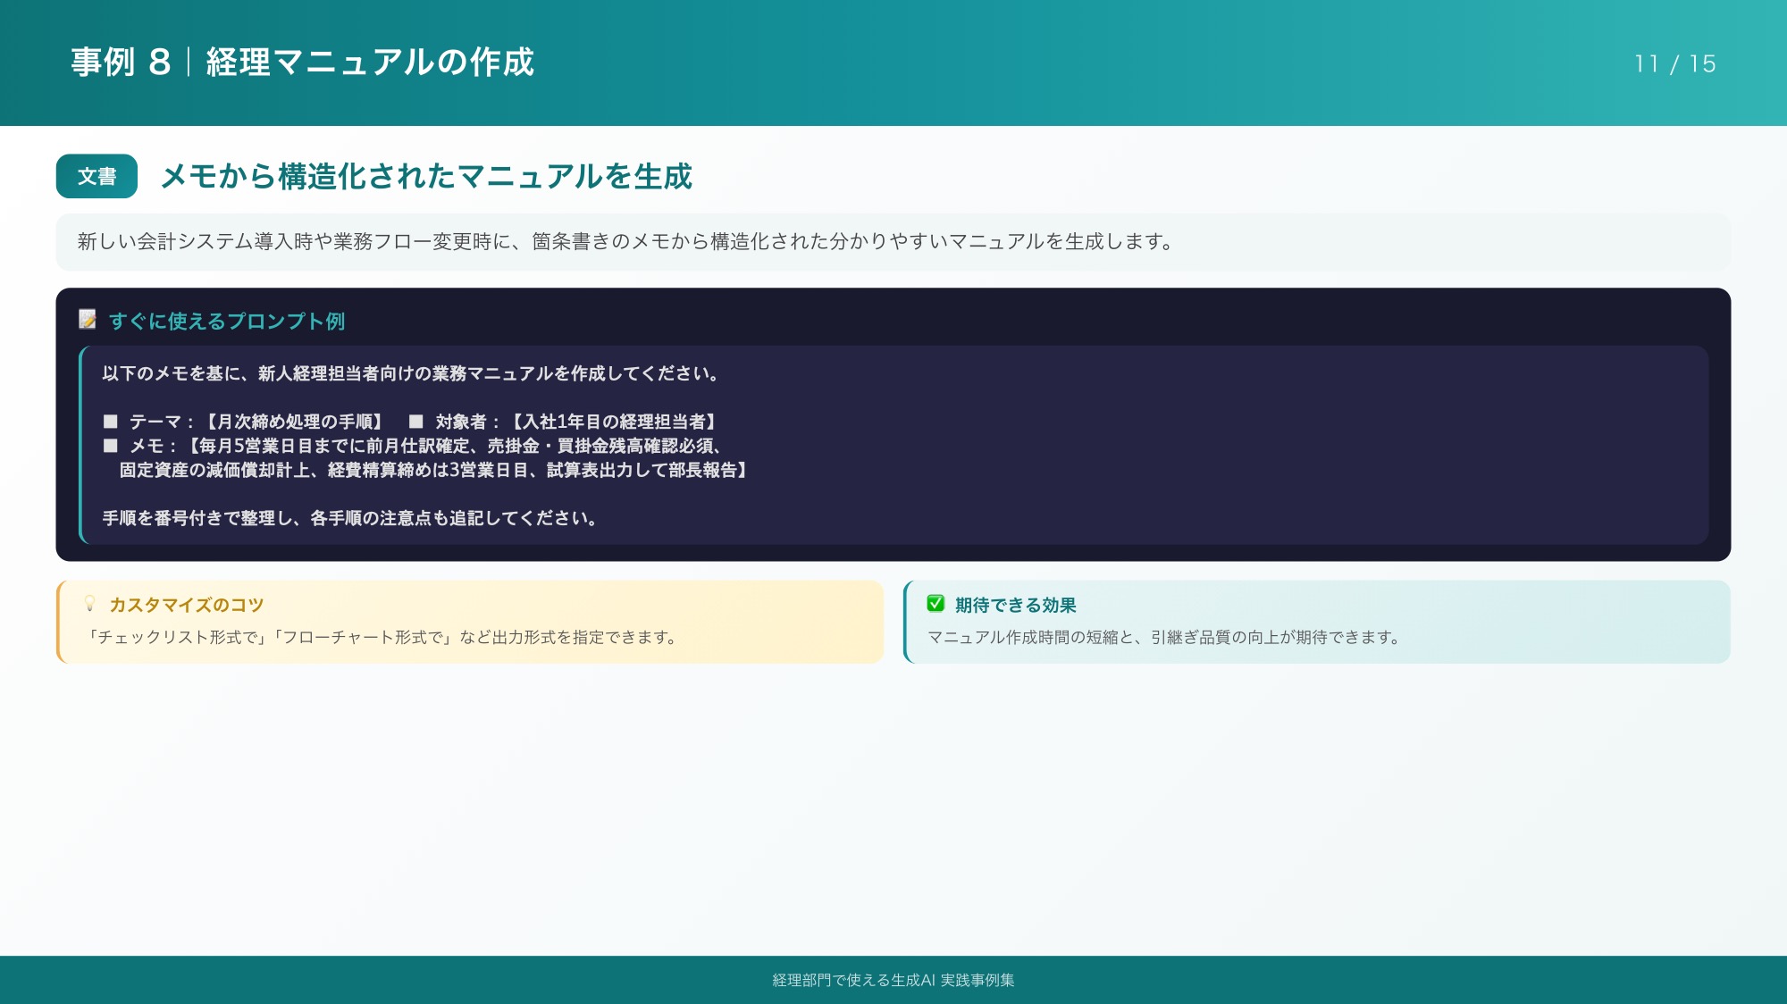Viewport: 1787px width, 1004px height.
Task: Click the prompt line 以下のメモを基に、新人経理担当者向け
Action: pyautogui.click(x=412, y=373)
